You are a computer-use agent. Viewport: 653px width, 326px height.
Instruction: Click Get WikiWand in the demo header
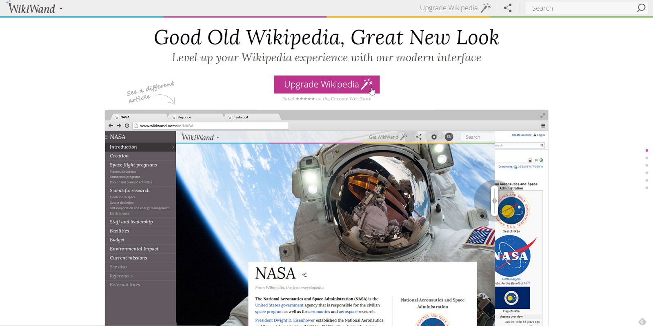tap(388, 137)
